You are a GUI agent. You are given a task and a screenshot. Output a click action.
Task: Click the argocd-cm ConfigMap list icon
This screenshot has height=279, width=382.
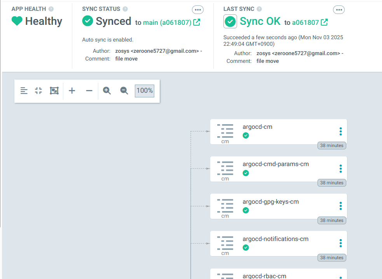225,131
